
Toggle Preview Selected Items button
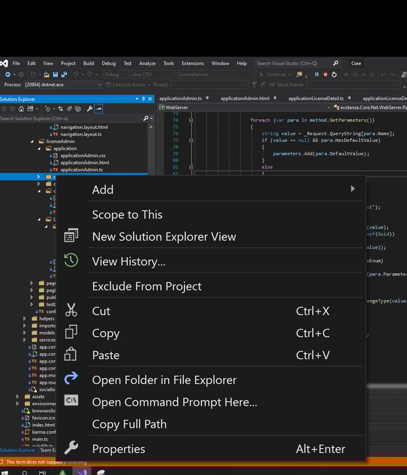99,109
